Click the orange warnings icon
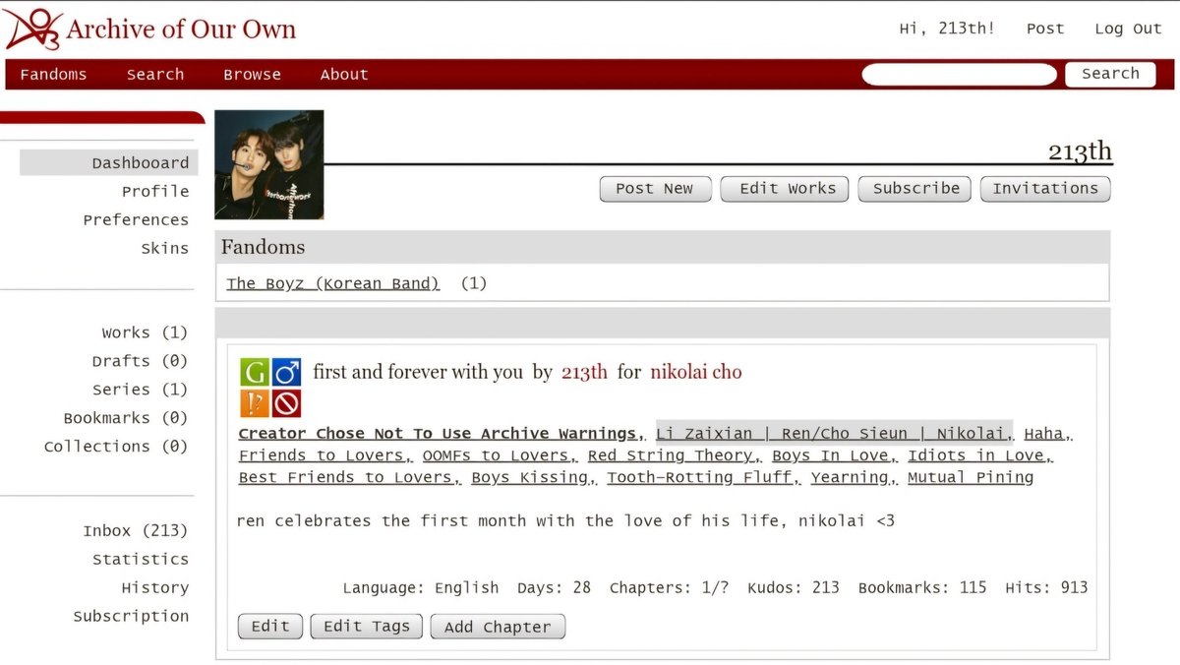 pos(254,403)
